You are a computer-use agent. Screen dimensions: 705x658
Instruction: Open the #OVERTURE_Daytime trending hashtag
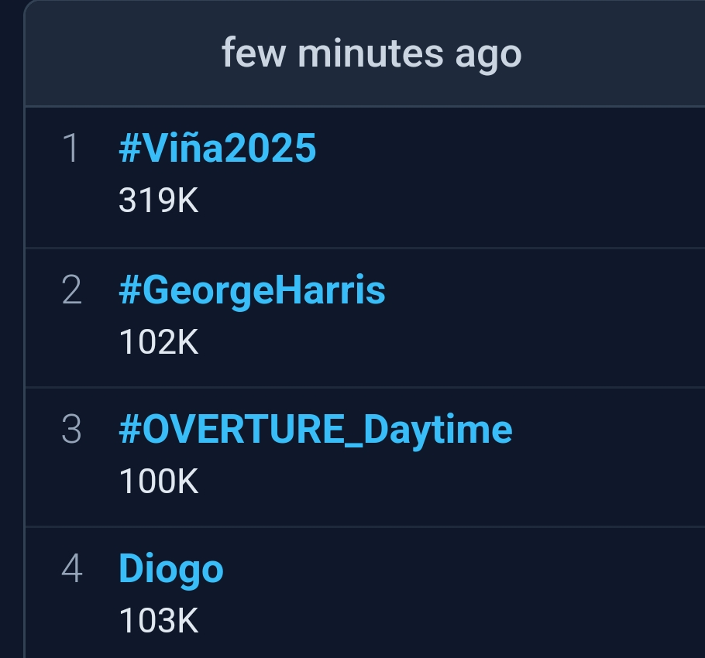point(315,430)
